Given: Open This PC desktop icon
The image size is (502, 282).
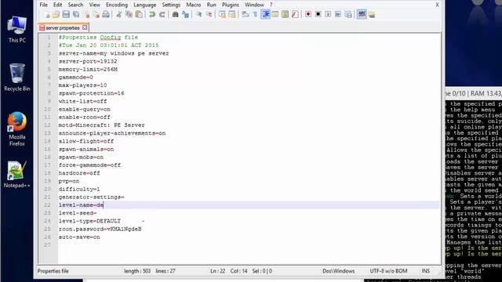Looking at the screenshot, I should [17, 30].
